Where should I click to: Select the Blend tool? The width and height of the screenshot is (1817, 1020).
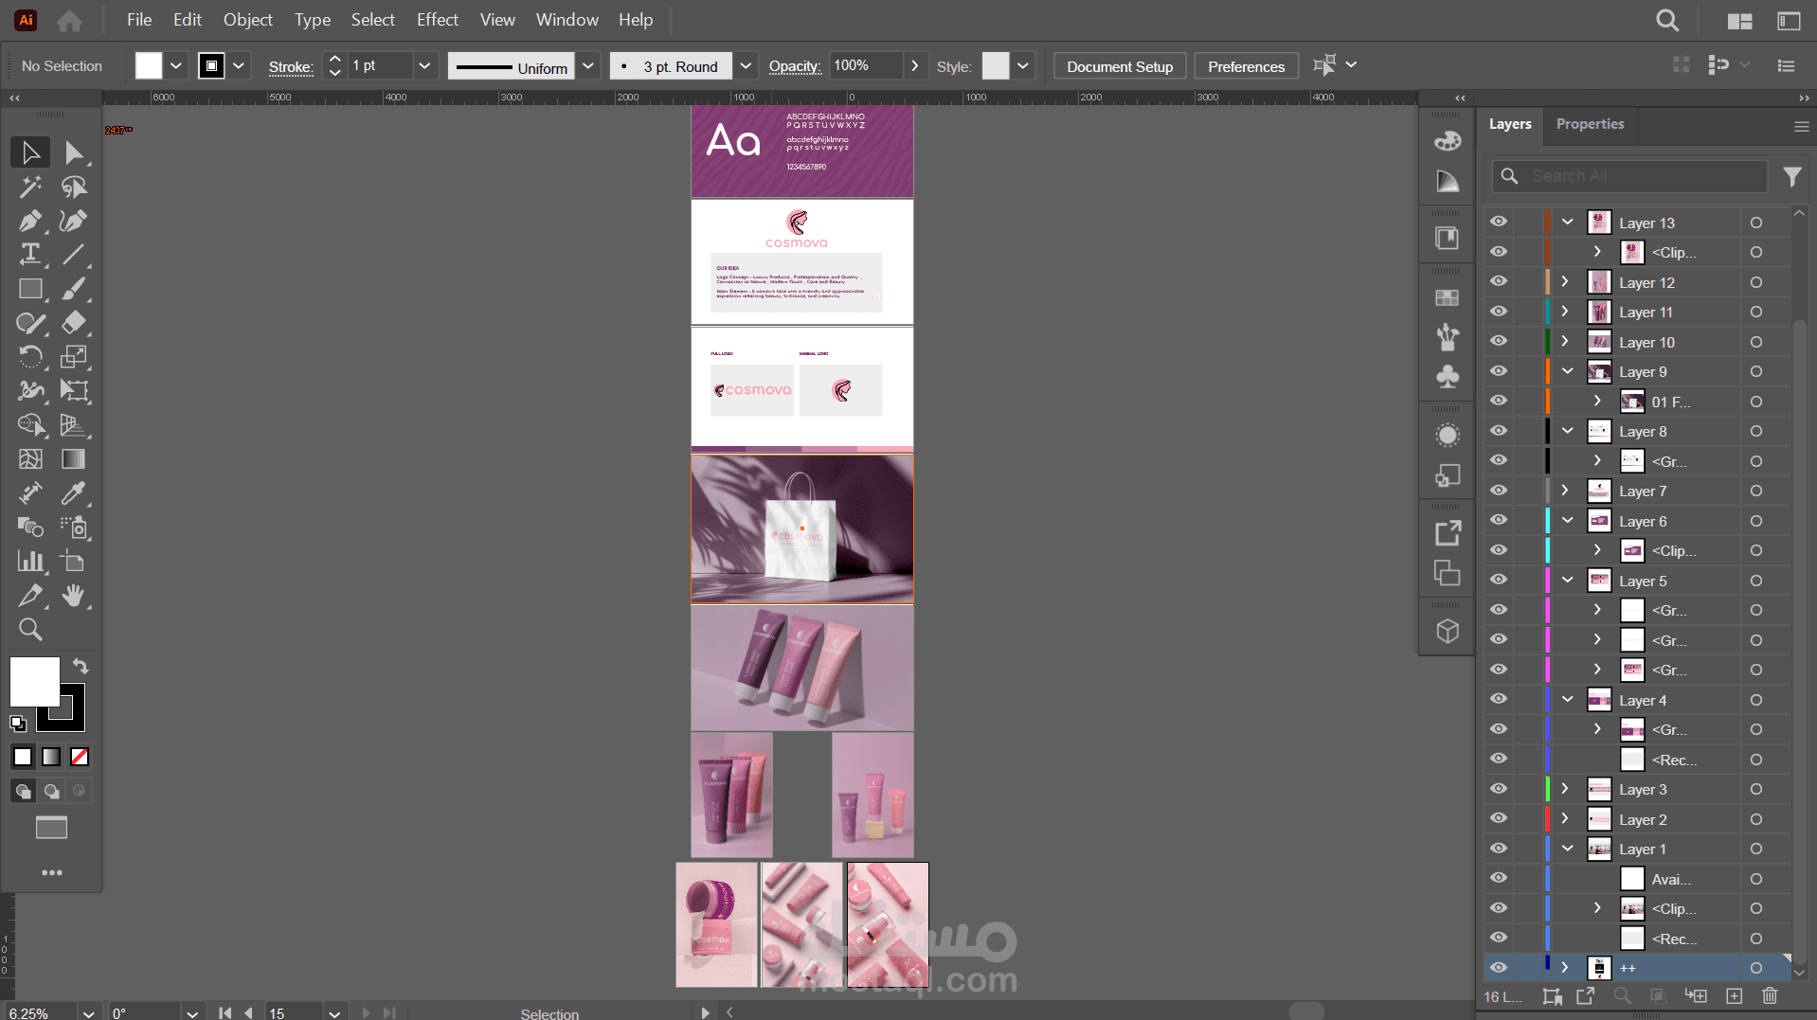coord(30,528)
